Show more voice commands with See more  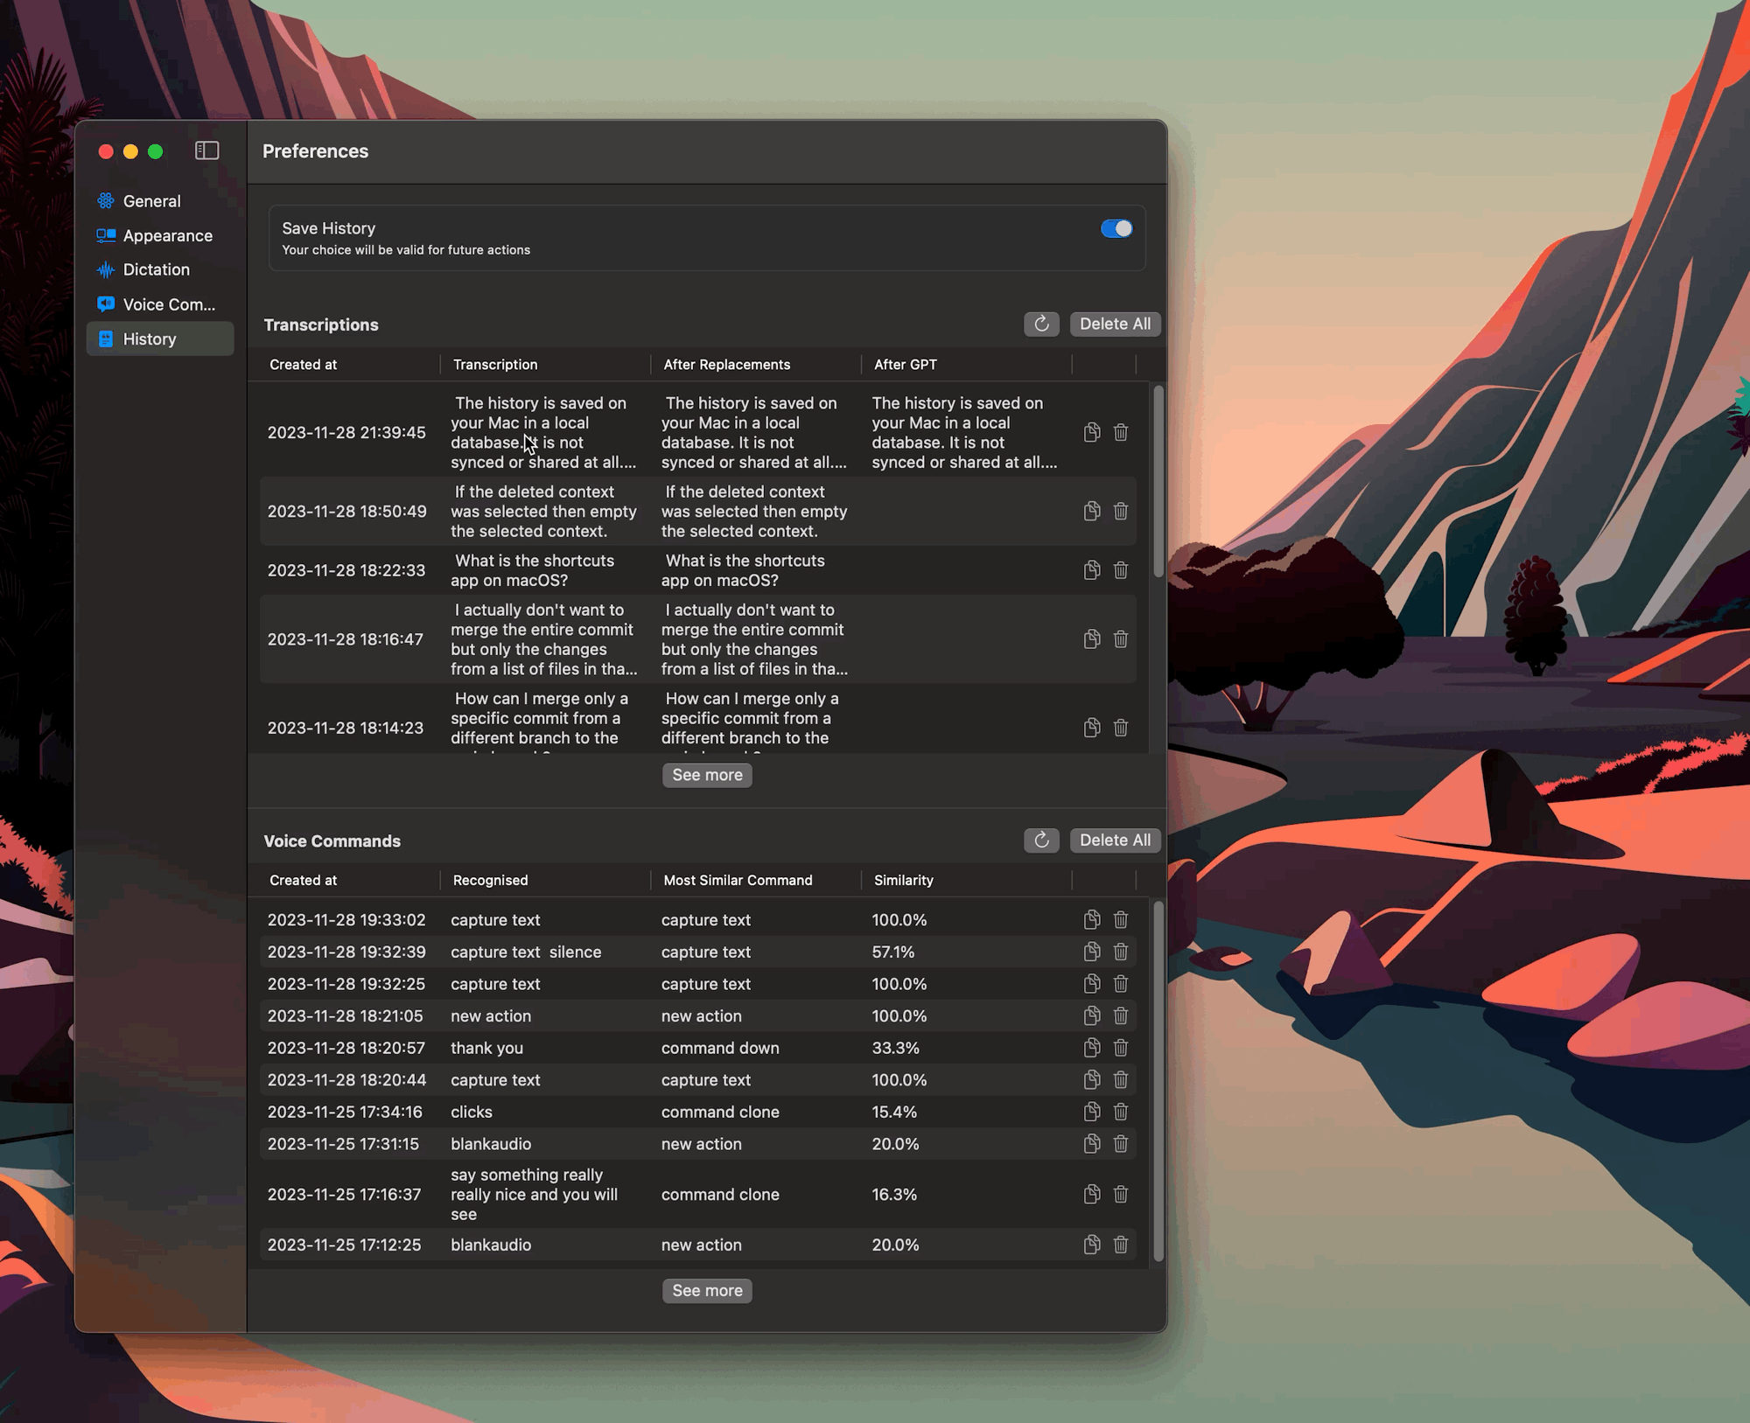coord(706,1290)
